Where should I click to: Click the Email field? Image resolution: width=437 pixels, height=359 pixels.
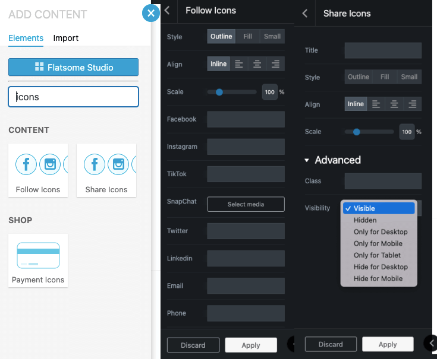pos(246,285)
